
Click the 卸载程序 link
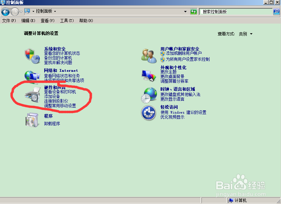pos(52,124)
